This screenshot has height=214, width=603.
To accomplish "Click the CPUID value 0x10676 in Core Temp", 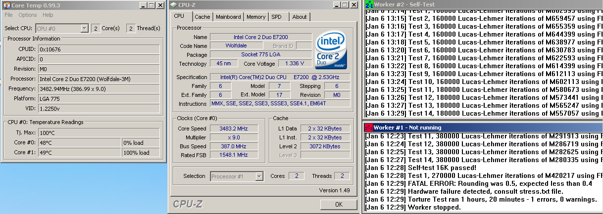I will pos(99,49).
